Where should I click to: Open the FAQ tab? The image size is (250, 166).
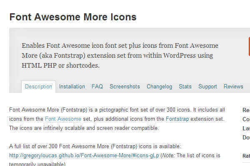pyautogui.click(x=97, y=87)
